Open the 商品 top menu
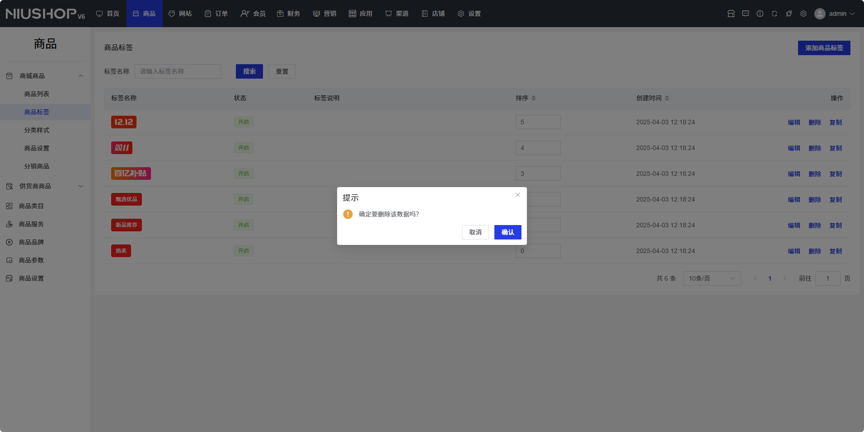The image size is (864, 432). 144,14
